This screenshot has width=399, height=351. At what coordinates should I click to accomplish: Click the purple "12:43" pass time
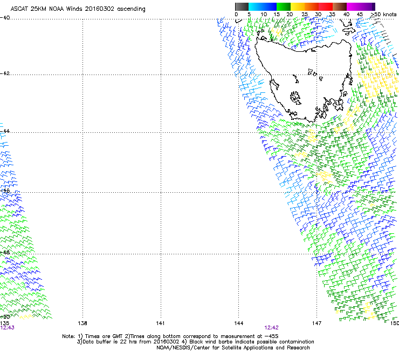pos(8,328)
